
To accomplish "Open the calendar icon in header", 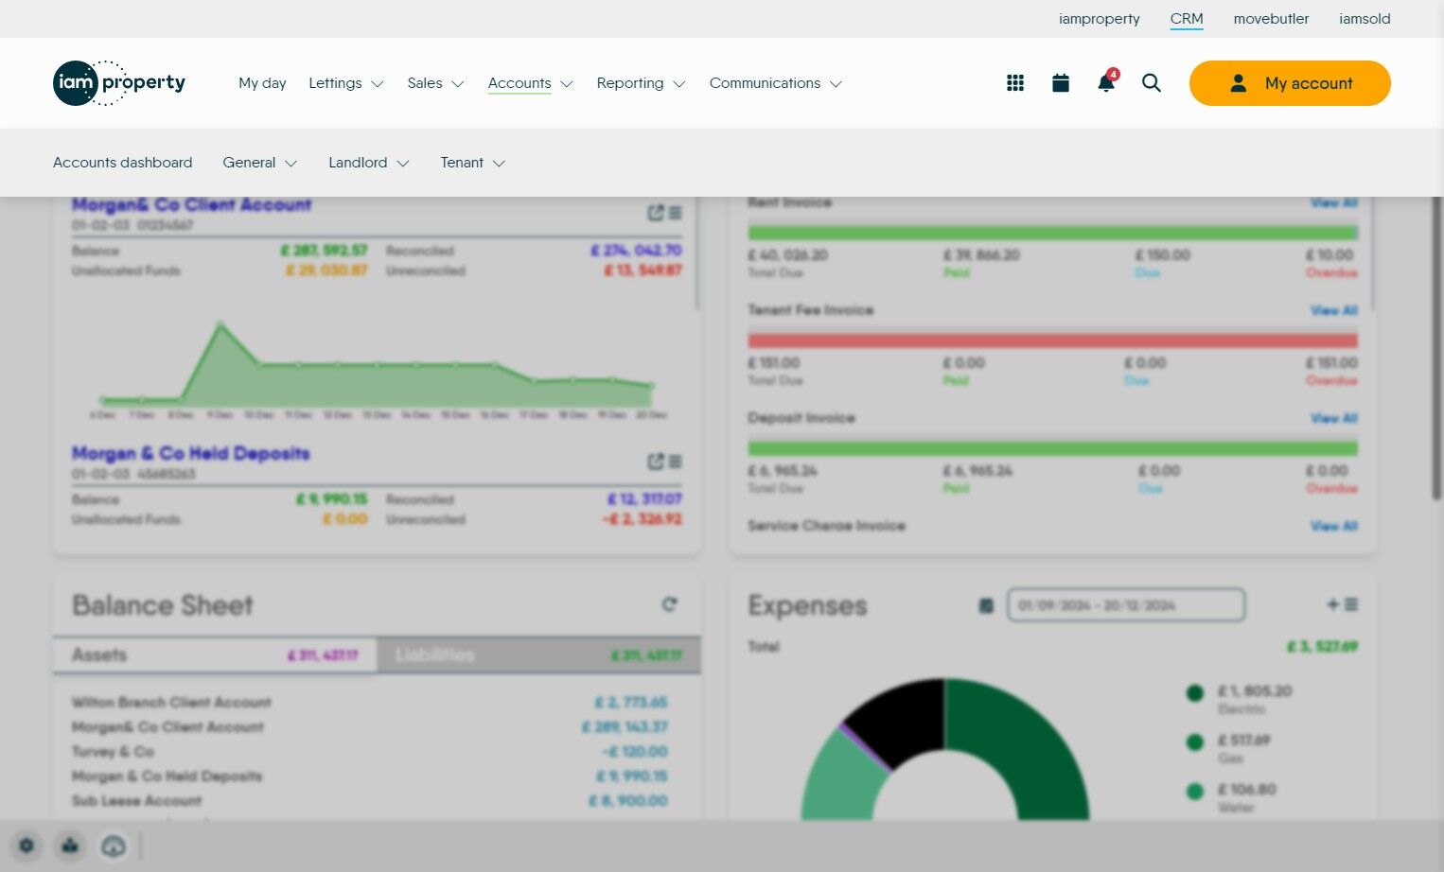I will point(1061,83).
